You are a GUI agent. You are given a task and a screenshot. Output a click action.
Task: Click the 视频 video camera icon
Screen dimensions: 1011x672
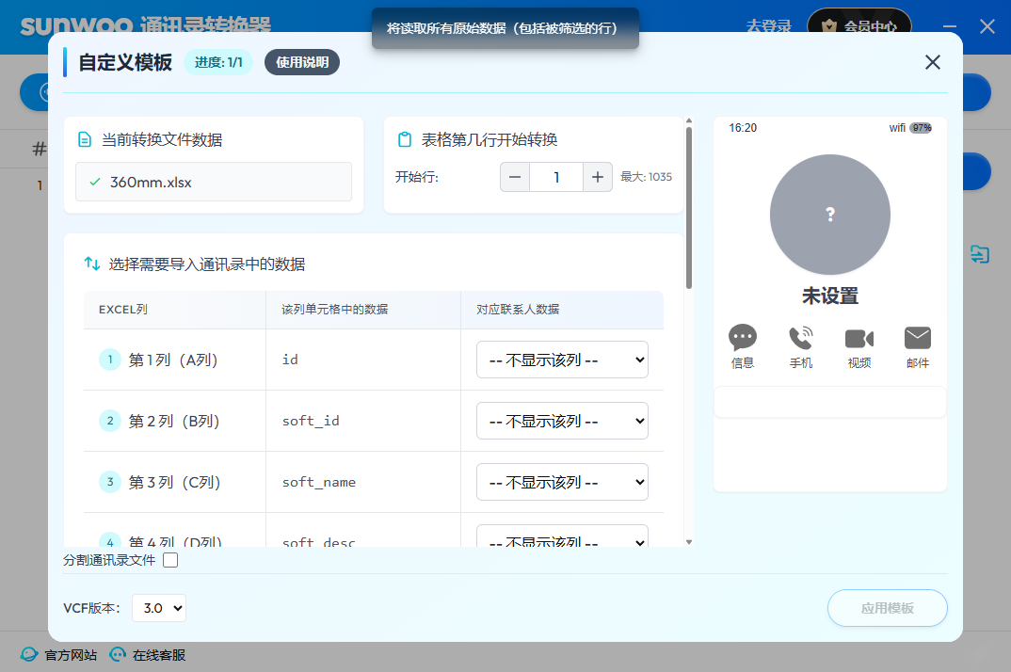(859, 339)
